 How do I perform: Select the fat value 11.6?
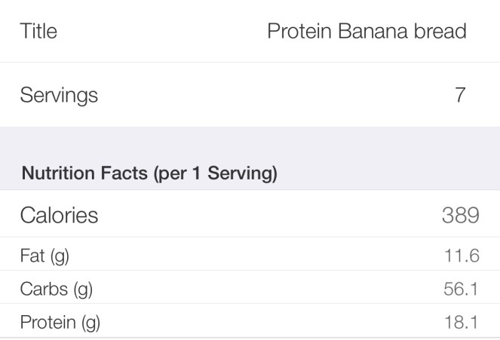click(462, 256)
